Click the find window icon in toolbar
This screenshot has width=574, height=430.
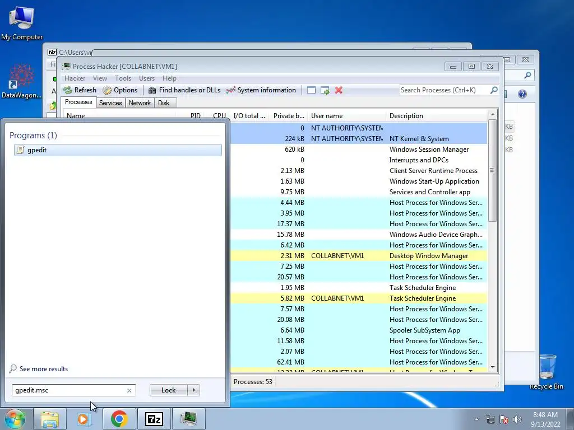[311, 90]
